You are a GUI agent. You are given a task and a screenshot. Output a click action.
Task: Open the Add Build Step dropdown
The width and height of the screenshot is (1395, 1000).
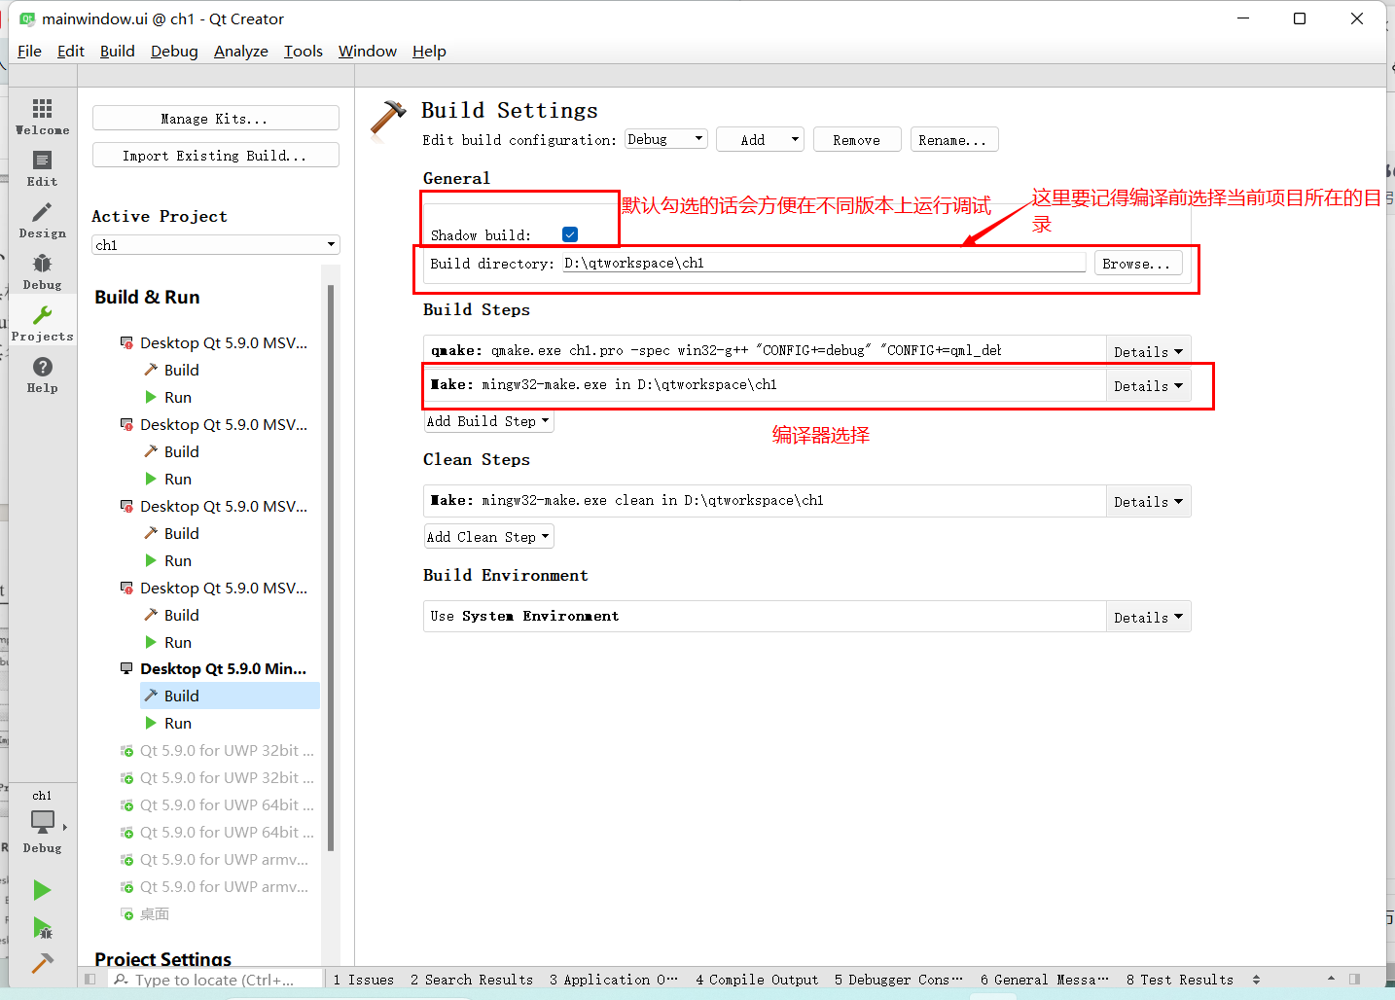(x=488, y=421)
